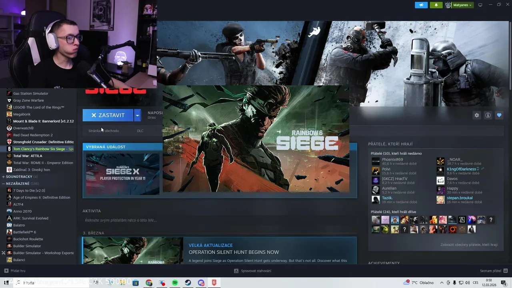The image size is (512, 288).
Task: Open friend [GKCZ] HracTV profile
Action: [394, 178]
